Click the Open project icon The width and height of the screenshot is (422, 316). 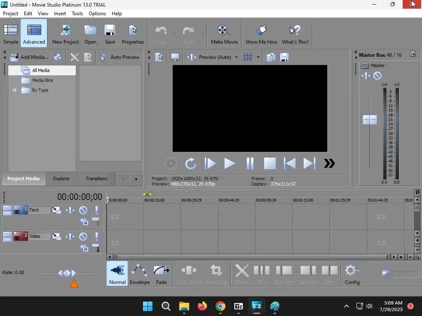[90, 34]
